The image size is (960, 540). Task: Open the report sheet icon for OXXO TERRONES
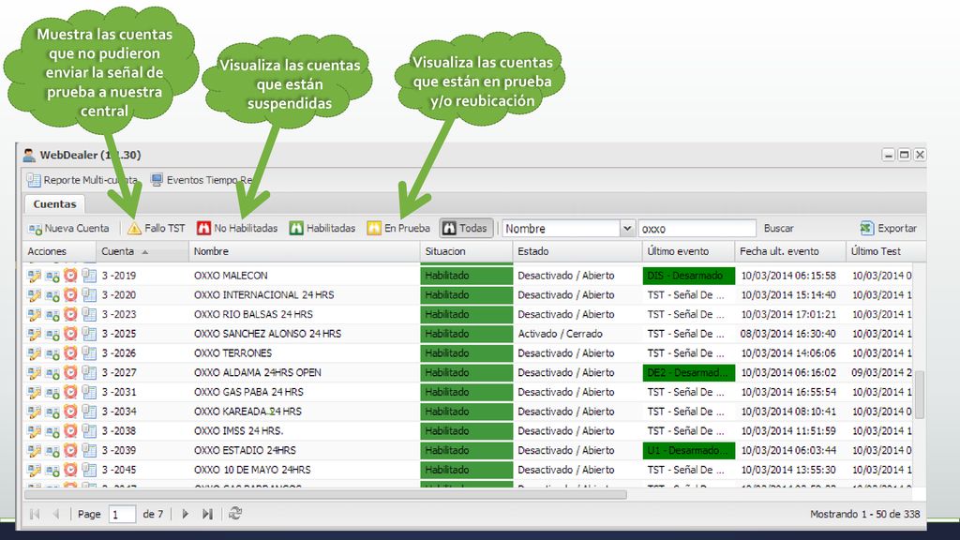pyautogui.click(x=89, y=353)
